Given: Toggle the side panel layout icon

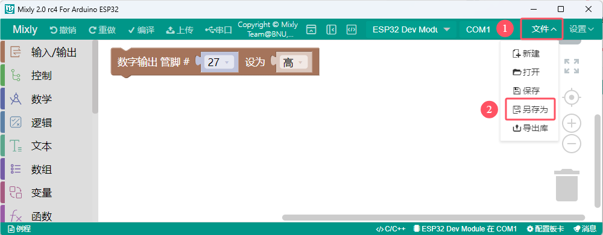Looking at the screenshot, I should [332, 29].
